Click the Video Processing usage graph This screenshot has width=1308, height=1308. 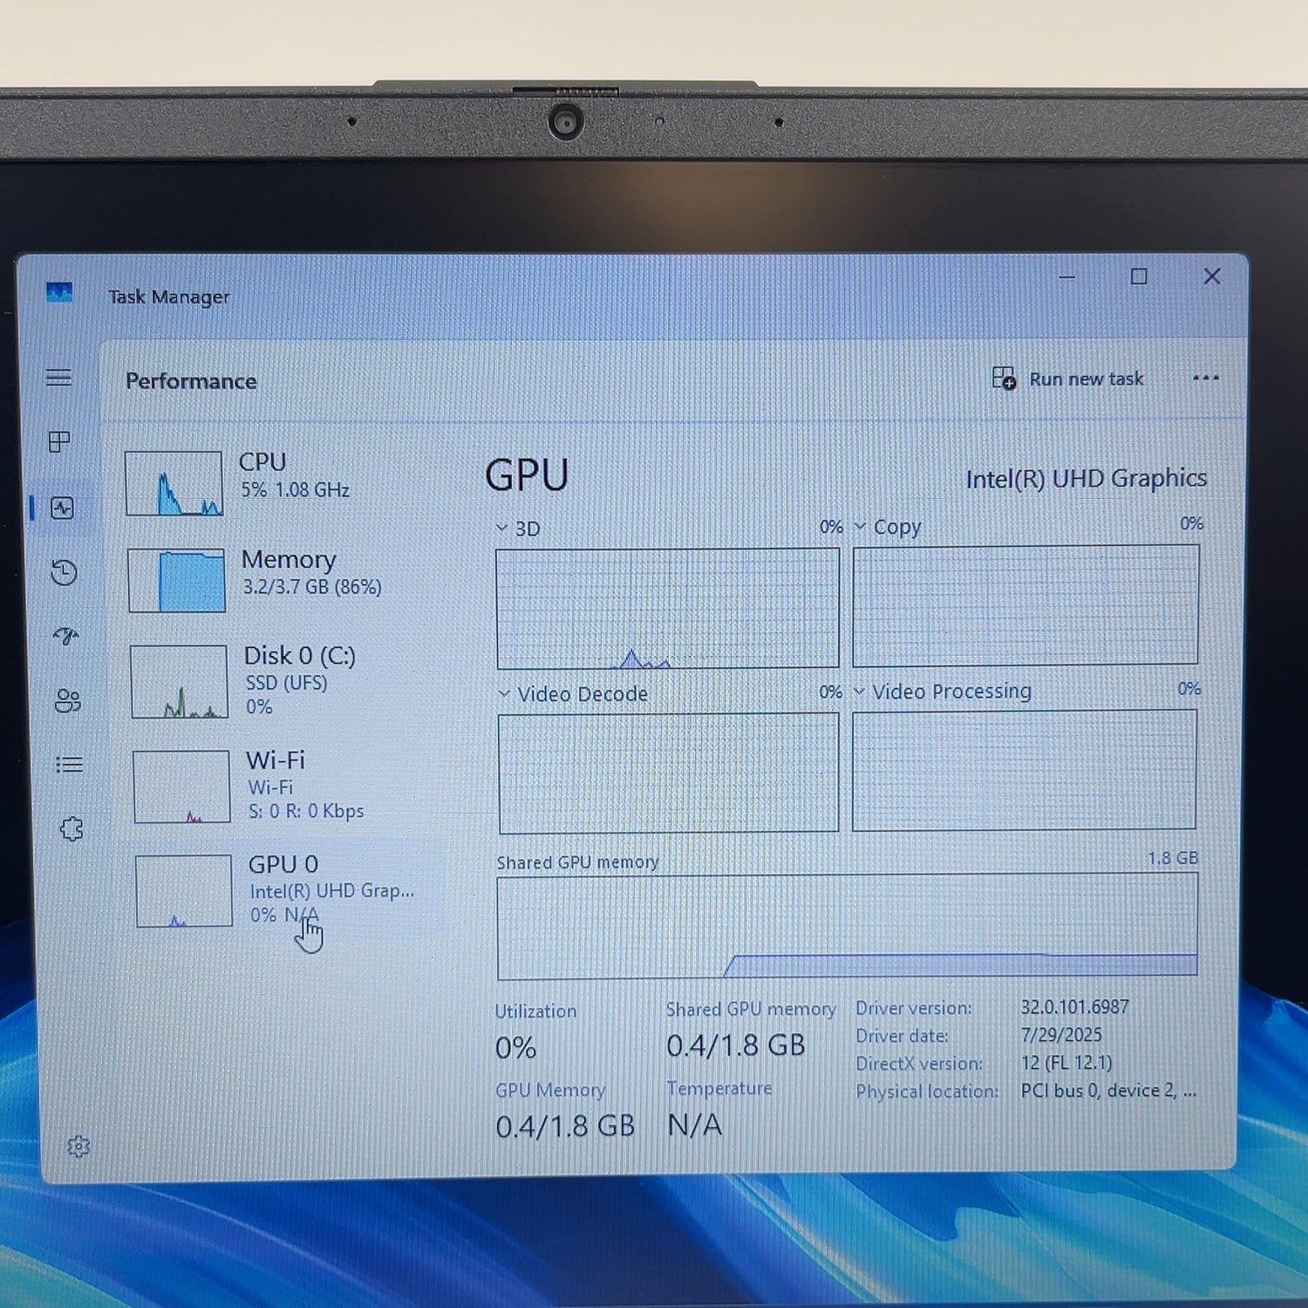pos(1024,770)
